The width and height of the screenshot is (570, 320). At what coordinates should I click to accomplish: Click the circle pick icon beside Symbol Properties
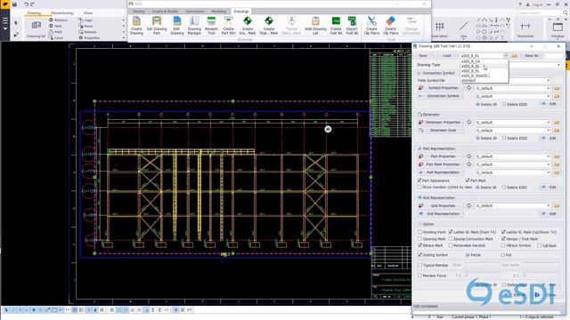point(469,88)
